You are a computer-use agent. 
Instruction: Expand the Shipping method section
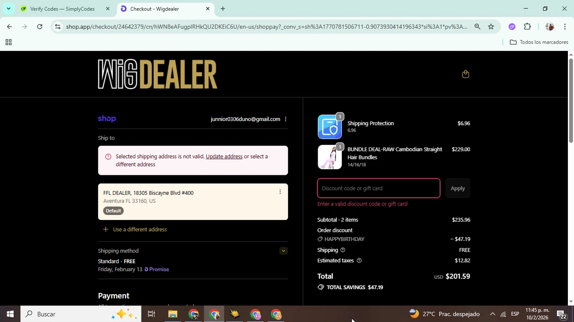283,251
